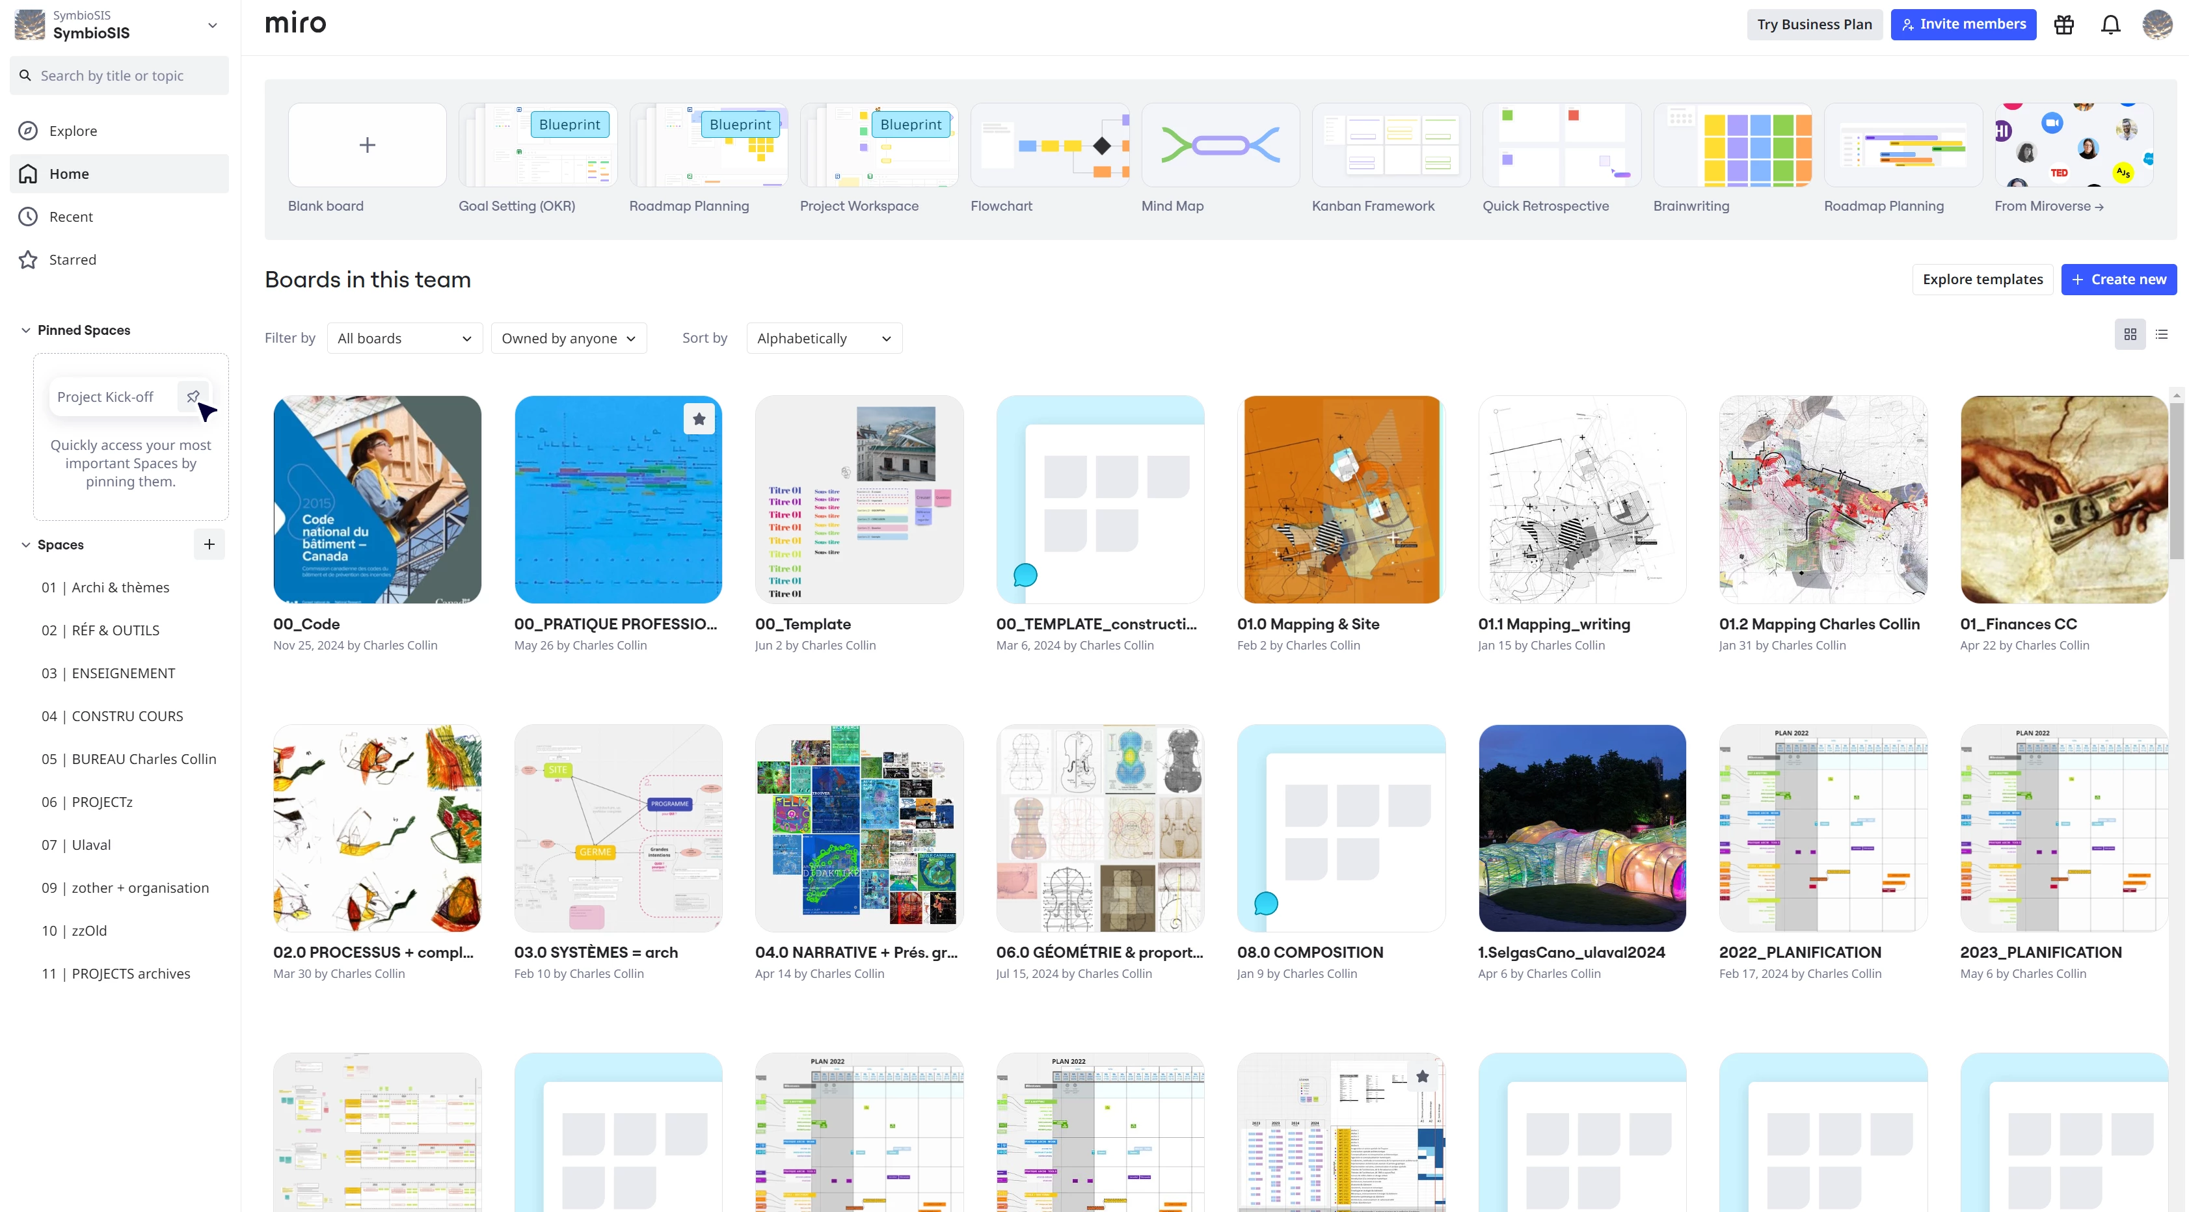Open the 00_Code board

[x=377, y=499]
